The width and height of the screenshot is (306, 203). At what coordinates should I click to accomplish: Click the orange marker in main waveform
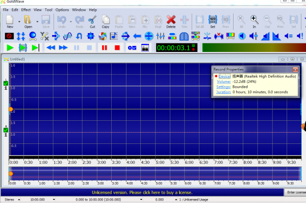[11, 109]
